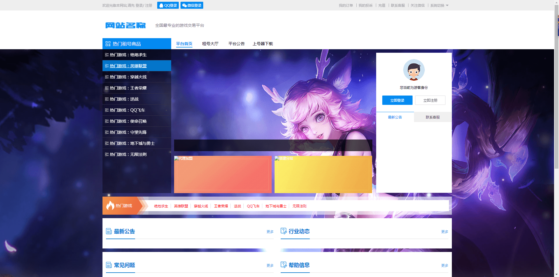Click the 微信登录 button
The height and width of the screenshot is (277, 559).
pos(192,5)
